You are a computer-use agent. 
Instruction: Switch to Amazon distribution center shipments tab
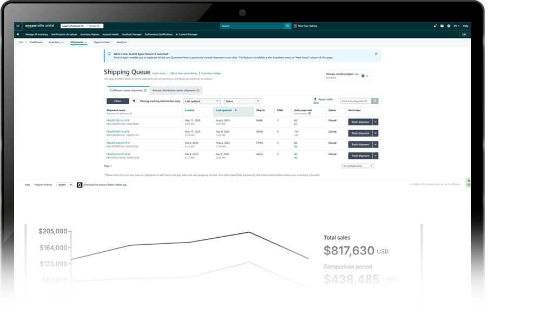(x=176, y=90)
